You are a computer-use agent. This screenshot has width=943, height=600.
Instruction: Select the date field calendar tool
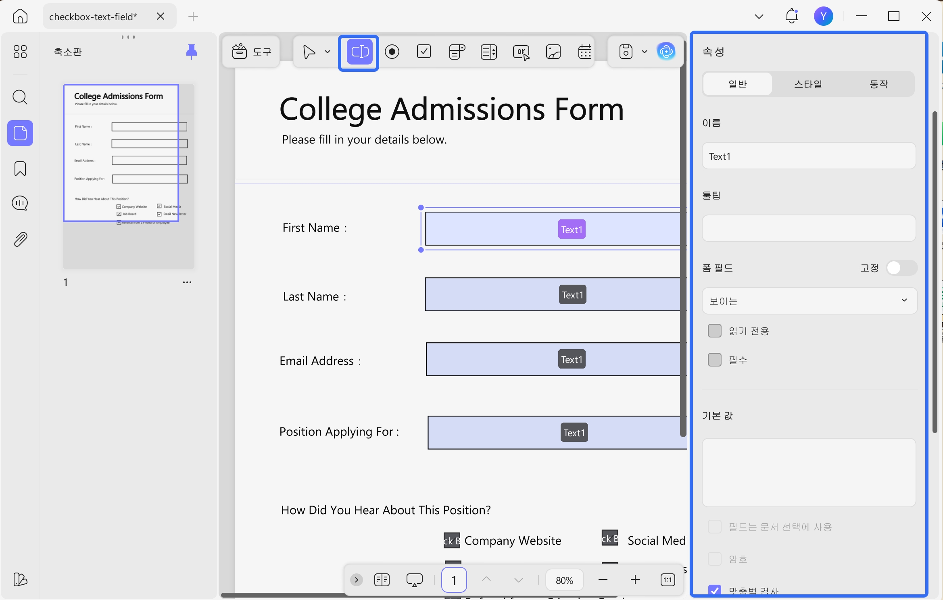coord(585,52)
